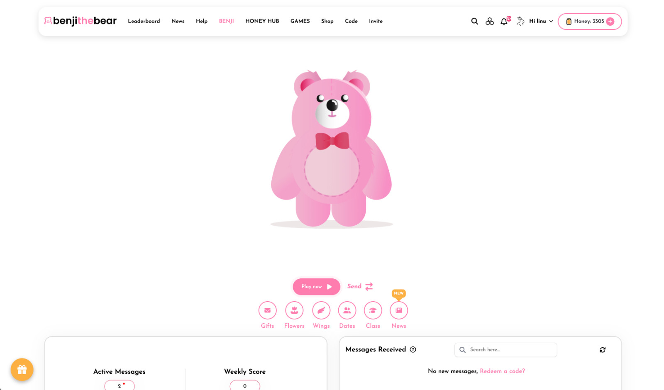Refresh the Messages Received list
664x390 pixels.
[603, 350]
